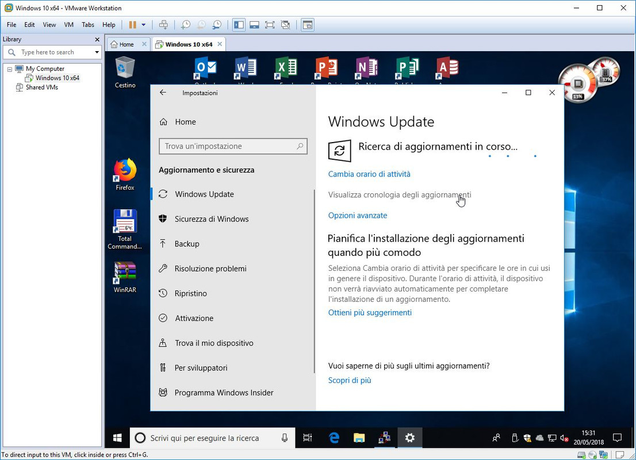This screenshot has width=636, height=460.
Task: Select the WinRAR desktop shortcut
Action: [125, 277]
